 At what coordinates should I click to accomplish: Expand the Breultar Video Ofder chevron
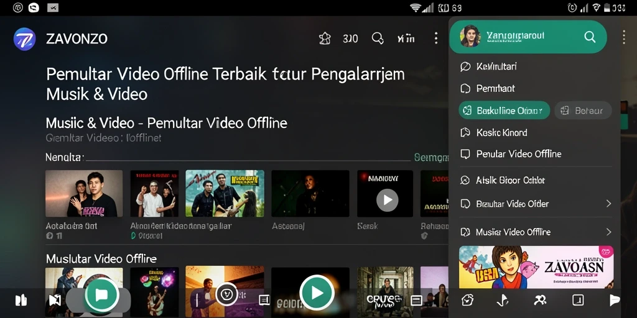[608, 204]
